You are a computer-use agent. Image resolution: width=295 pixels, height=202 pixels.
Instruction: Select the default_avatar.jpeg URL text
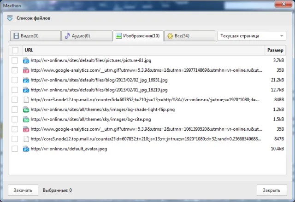(69, 149)
